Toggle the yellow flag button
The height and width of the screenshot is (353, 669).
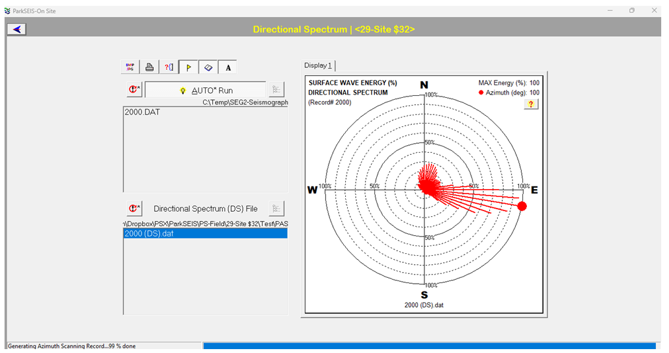(188, 67)
